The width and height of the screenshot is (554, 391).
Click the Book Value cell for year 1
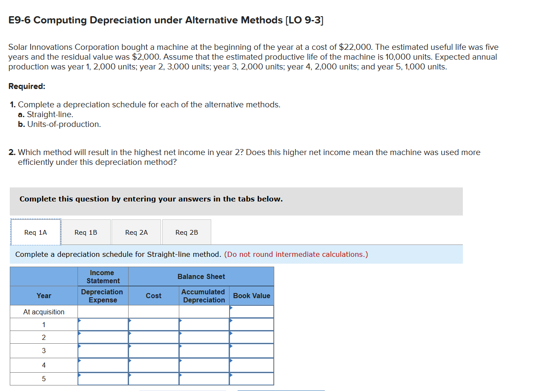(252, 324)
